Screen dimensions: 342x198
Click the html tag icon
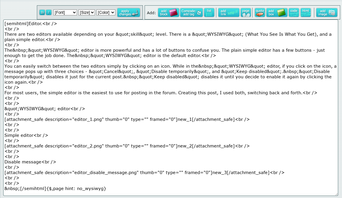click(x=306, y=12)
